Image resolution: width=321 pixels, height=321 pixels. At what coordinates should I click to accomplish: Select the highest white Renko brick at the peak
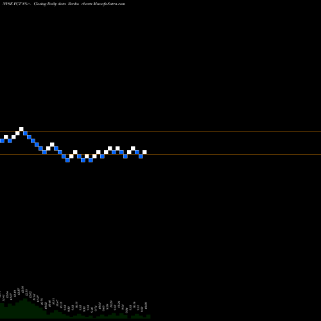(x=21, y=129)
